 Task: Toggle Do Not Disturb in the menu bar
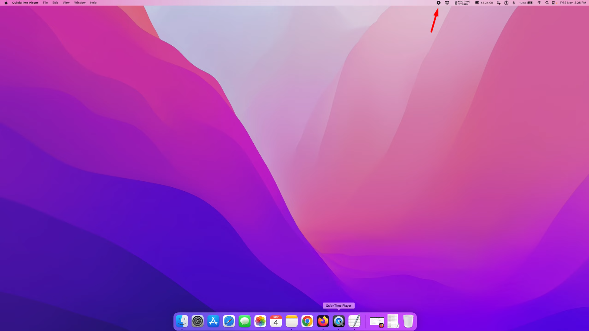[x=506, y=3]
